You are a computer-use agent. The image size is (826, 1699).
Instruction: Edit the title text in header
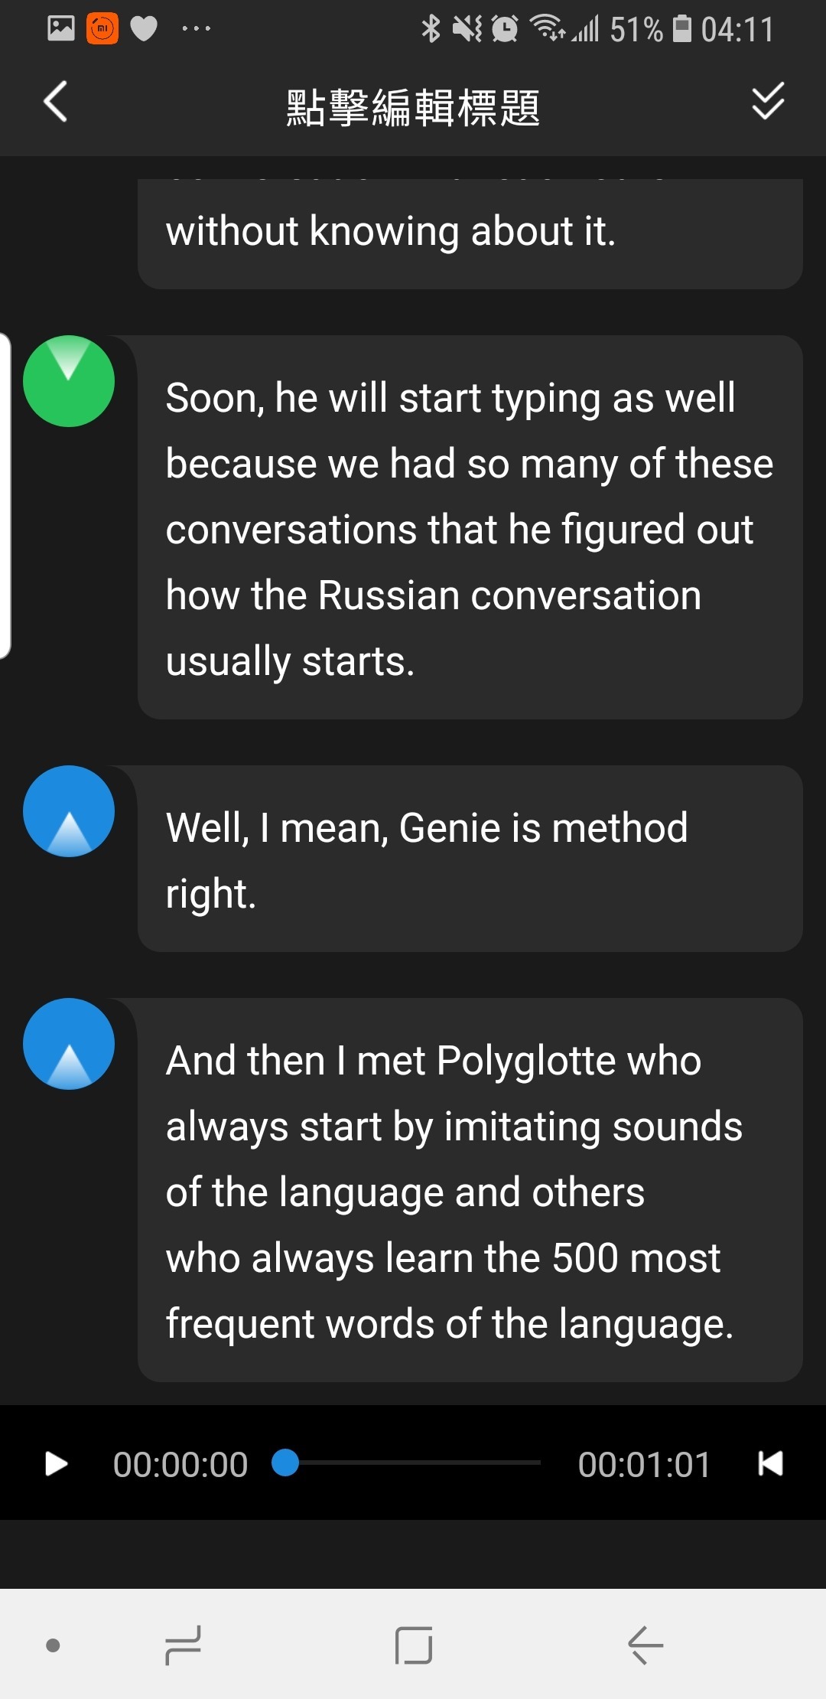point(413,107)
